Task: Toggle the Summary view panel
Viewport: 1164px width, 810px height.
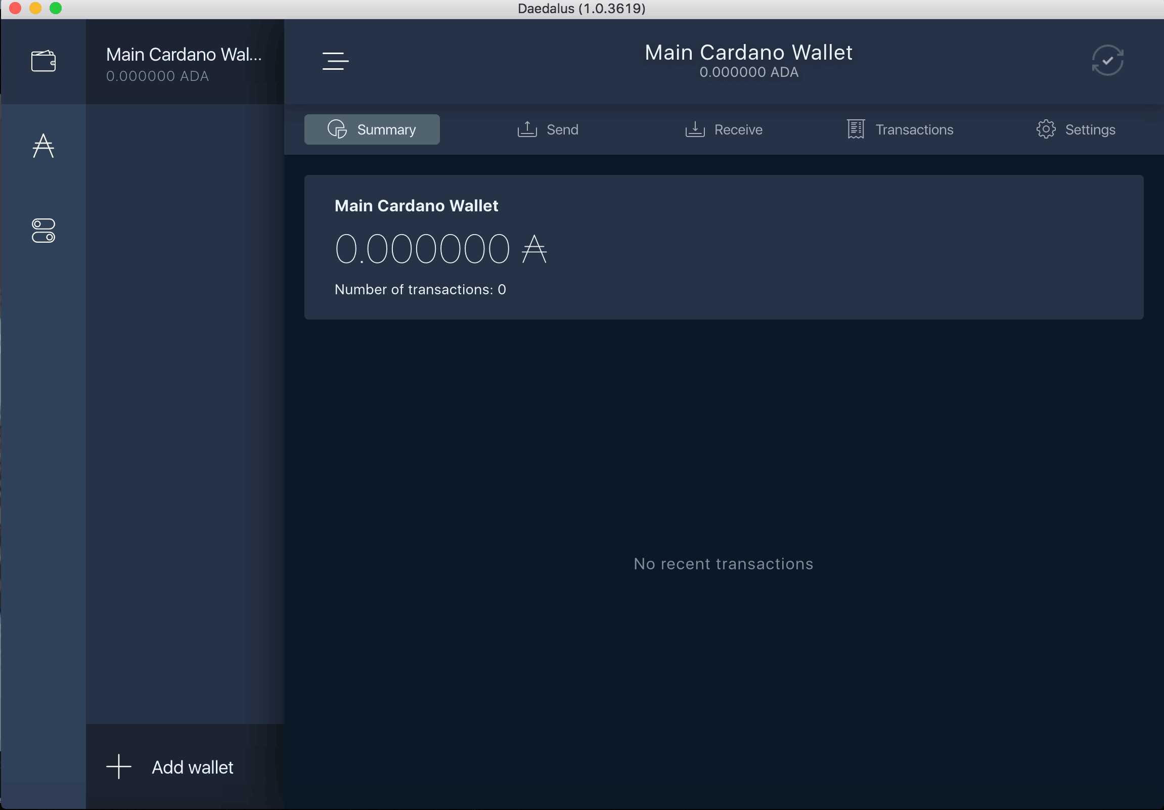Action: 372,129
